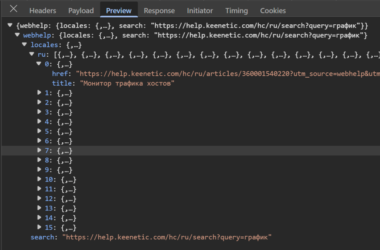Select the Preview tab
Screen dimensions: 380x250
point(119,11)
